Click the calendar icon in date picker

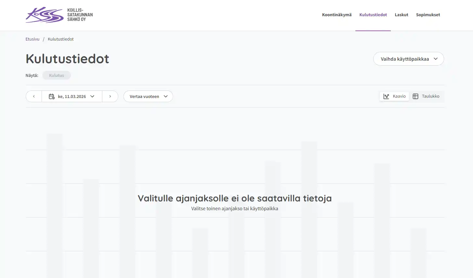[x=52, y=96]
